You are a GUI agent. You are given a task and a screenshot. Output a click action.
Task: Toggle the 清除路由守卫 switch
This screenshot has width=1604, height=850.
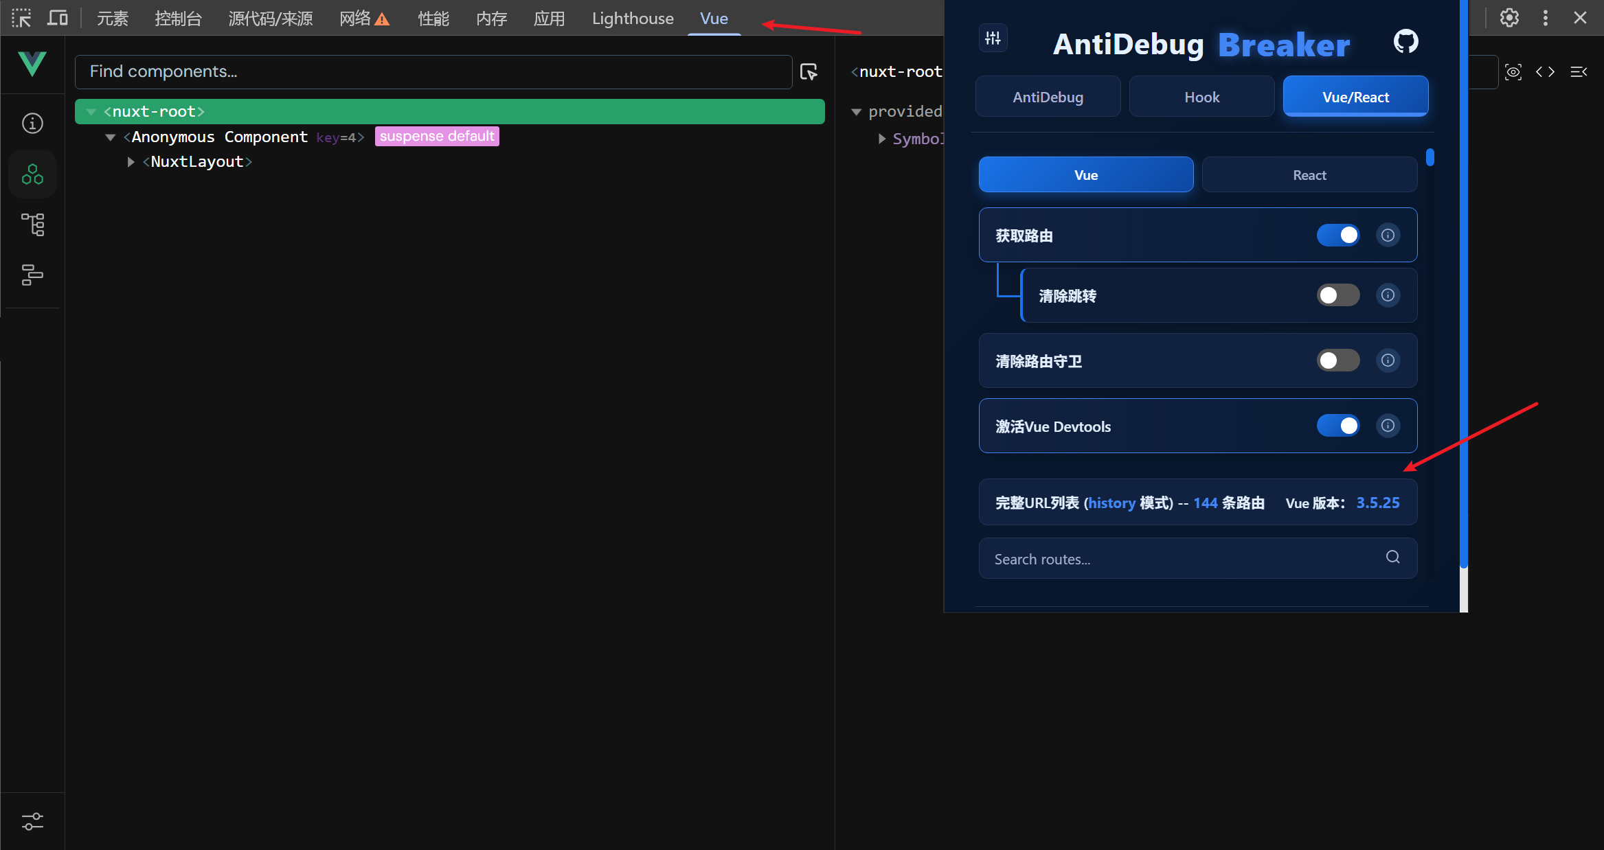1338,360
